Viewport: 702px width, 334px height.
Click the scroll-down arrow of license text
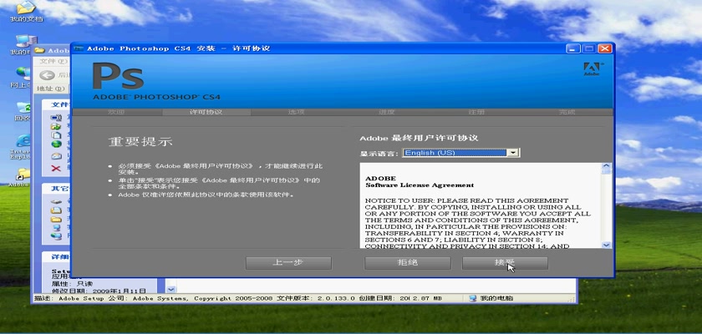[x=606, y=245]
